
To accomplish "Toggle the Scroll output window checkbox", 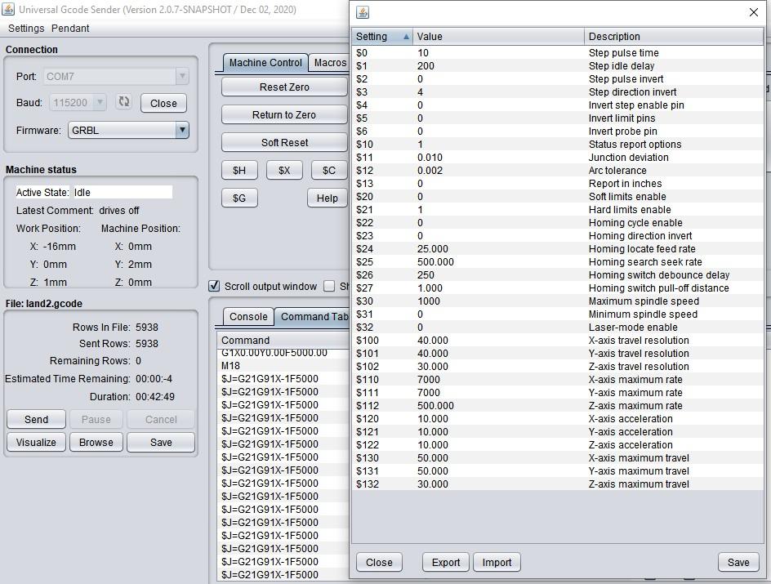I will pos(214,286).
